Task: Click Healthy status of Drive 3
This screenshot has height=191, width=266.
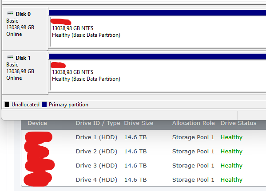Action: tap(231, 165)
